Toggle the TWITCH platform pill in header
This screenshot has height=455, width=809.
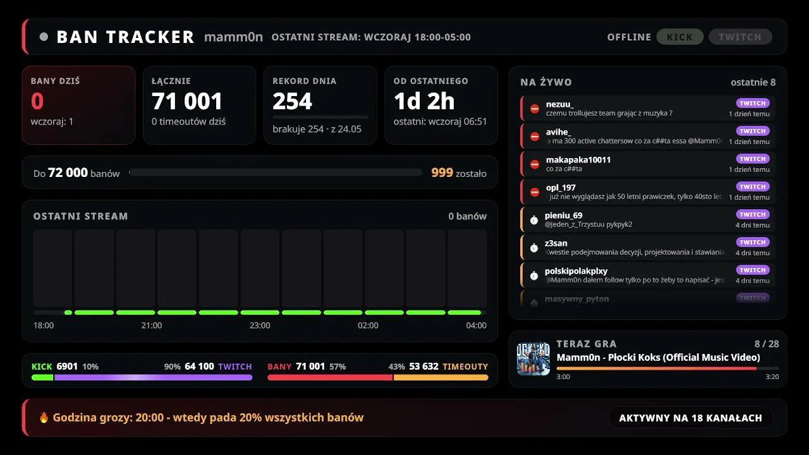pyautogui.click(x=740, y=37)
